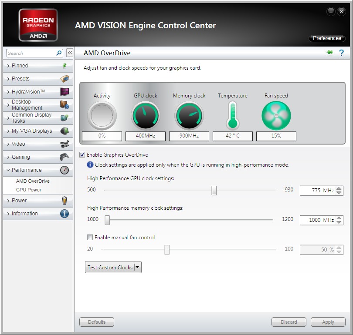The width and height of the screenshot is (353, 335).
Task: Open the Preferences menu
Action: 327,38
